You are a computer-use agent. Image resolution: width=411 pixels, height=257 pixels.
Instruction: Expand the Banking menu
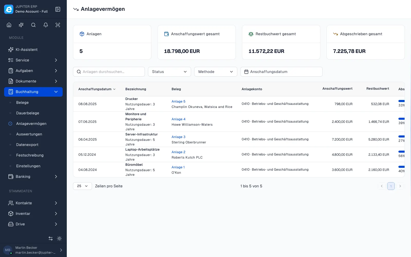click(33, 177)
